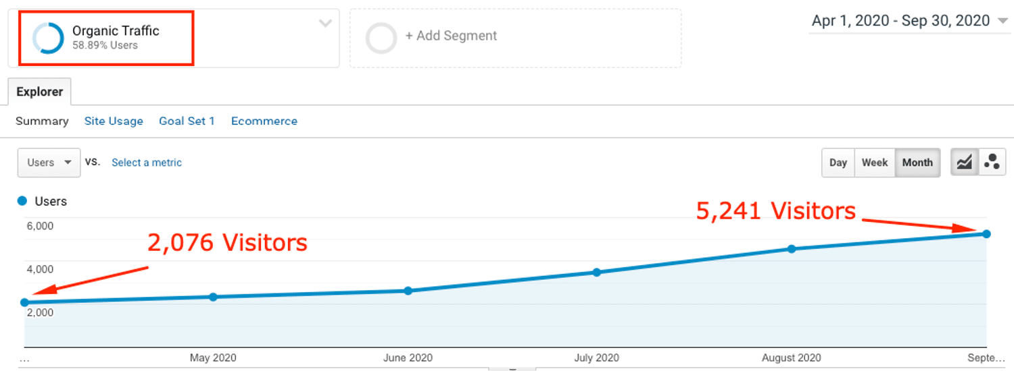Image resolution: width=1014 pixels, height=371 pixels.
Task: Select the line chart view icon
Action: [x=965, y=163]
